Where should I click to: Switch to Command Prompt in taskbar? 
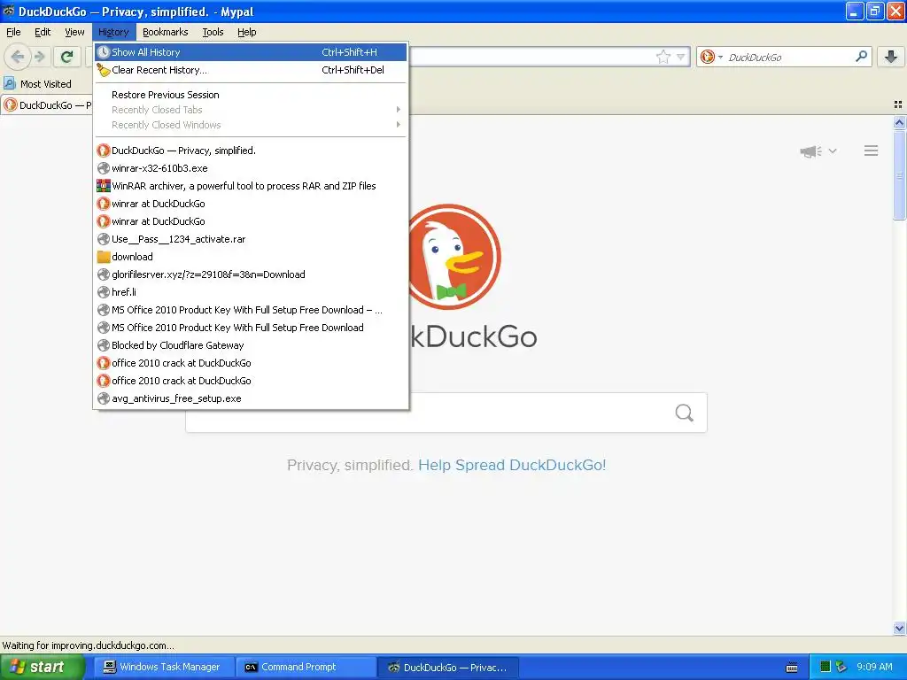tap(306, 667)
